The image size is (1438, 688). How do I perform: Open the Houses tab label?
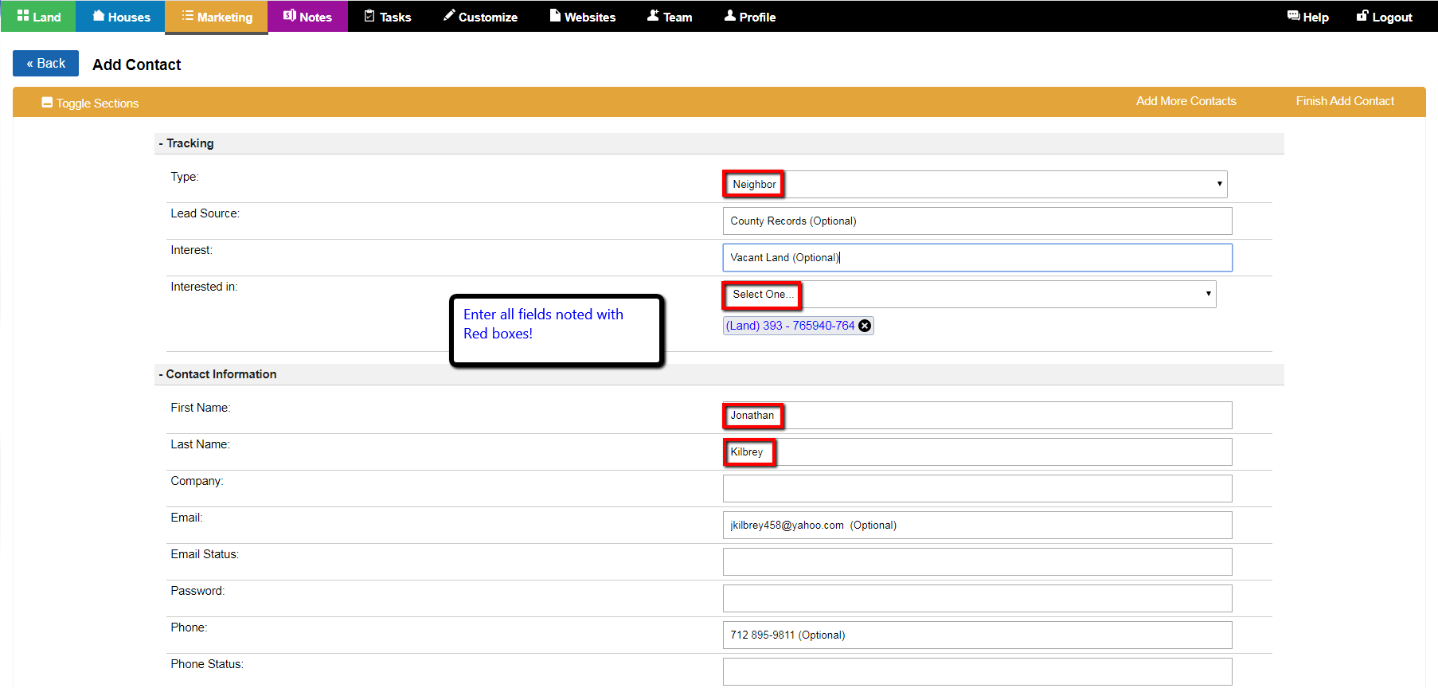click(129, 17)
